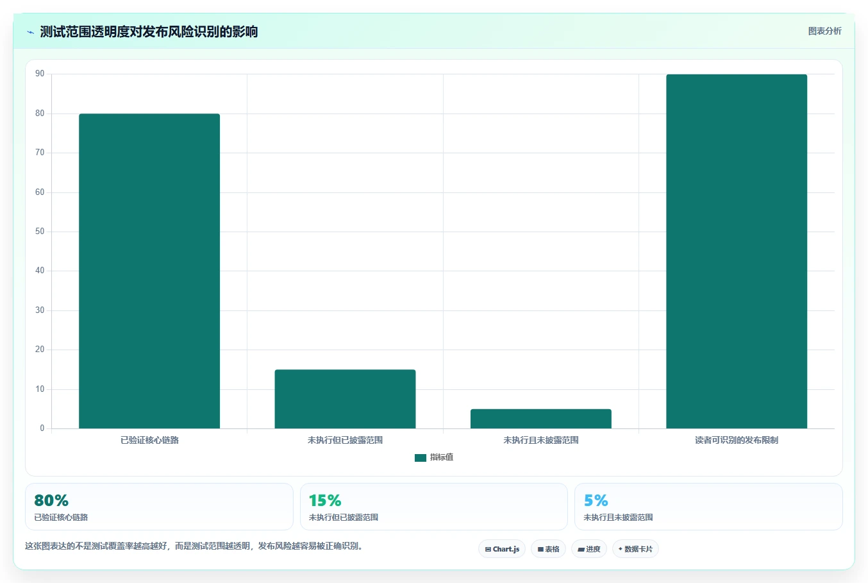Click the 数据卡片 tag
Viewport: 868px width, 583px height.
(x=635, y=549)
